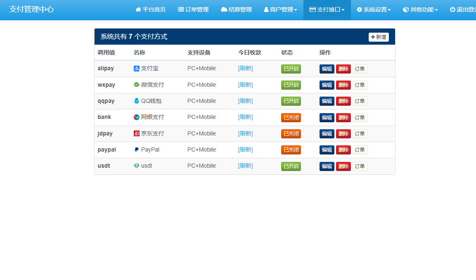Click the 支付管理中心 brand title
Viewport: 476px width, 280px height.
pos(31,9)
